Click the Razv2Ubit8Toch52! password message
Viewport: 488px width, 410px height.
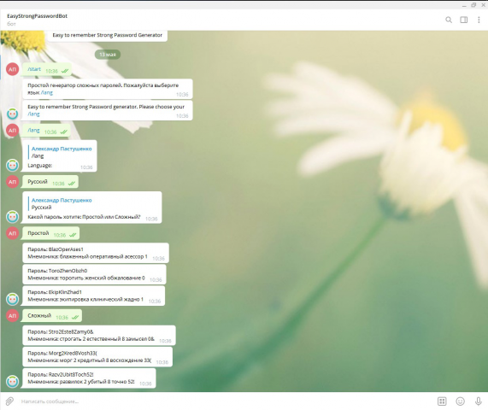pyautogui.click(x=89, y=378)
